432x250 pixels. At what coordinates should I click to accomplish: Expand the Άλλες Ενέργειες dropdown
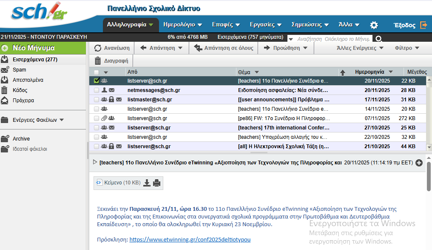(x=360, y=48)
